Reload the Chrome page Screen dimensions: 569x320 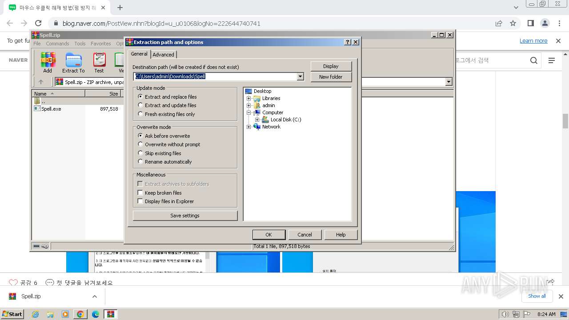tap(38, 23)
